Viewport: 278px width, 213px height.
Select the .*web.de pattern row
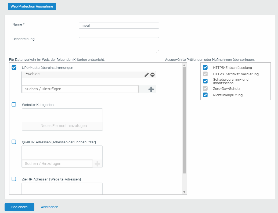click(x=89, y=75)
